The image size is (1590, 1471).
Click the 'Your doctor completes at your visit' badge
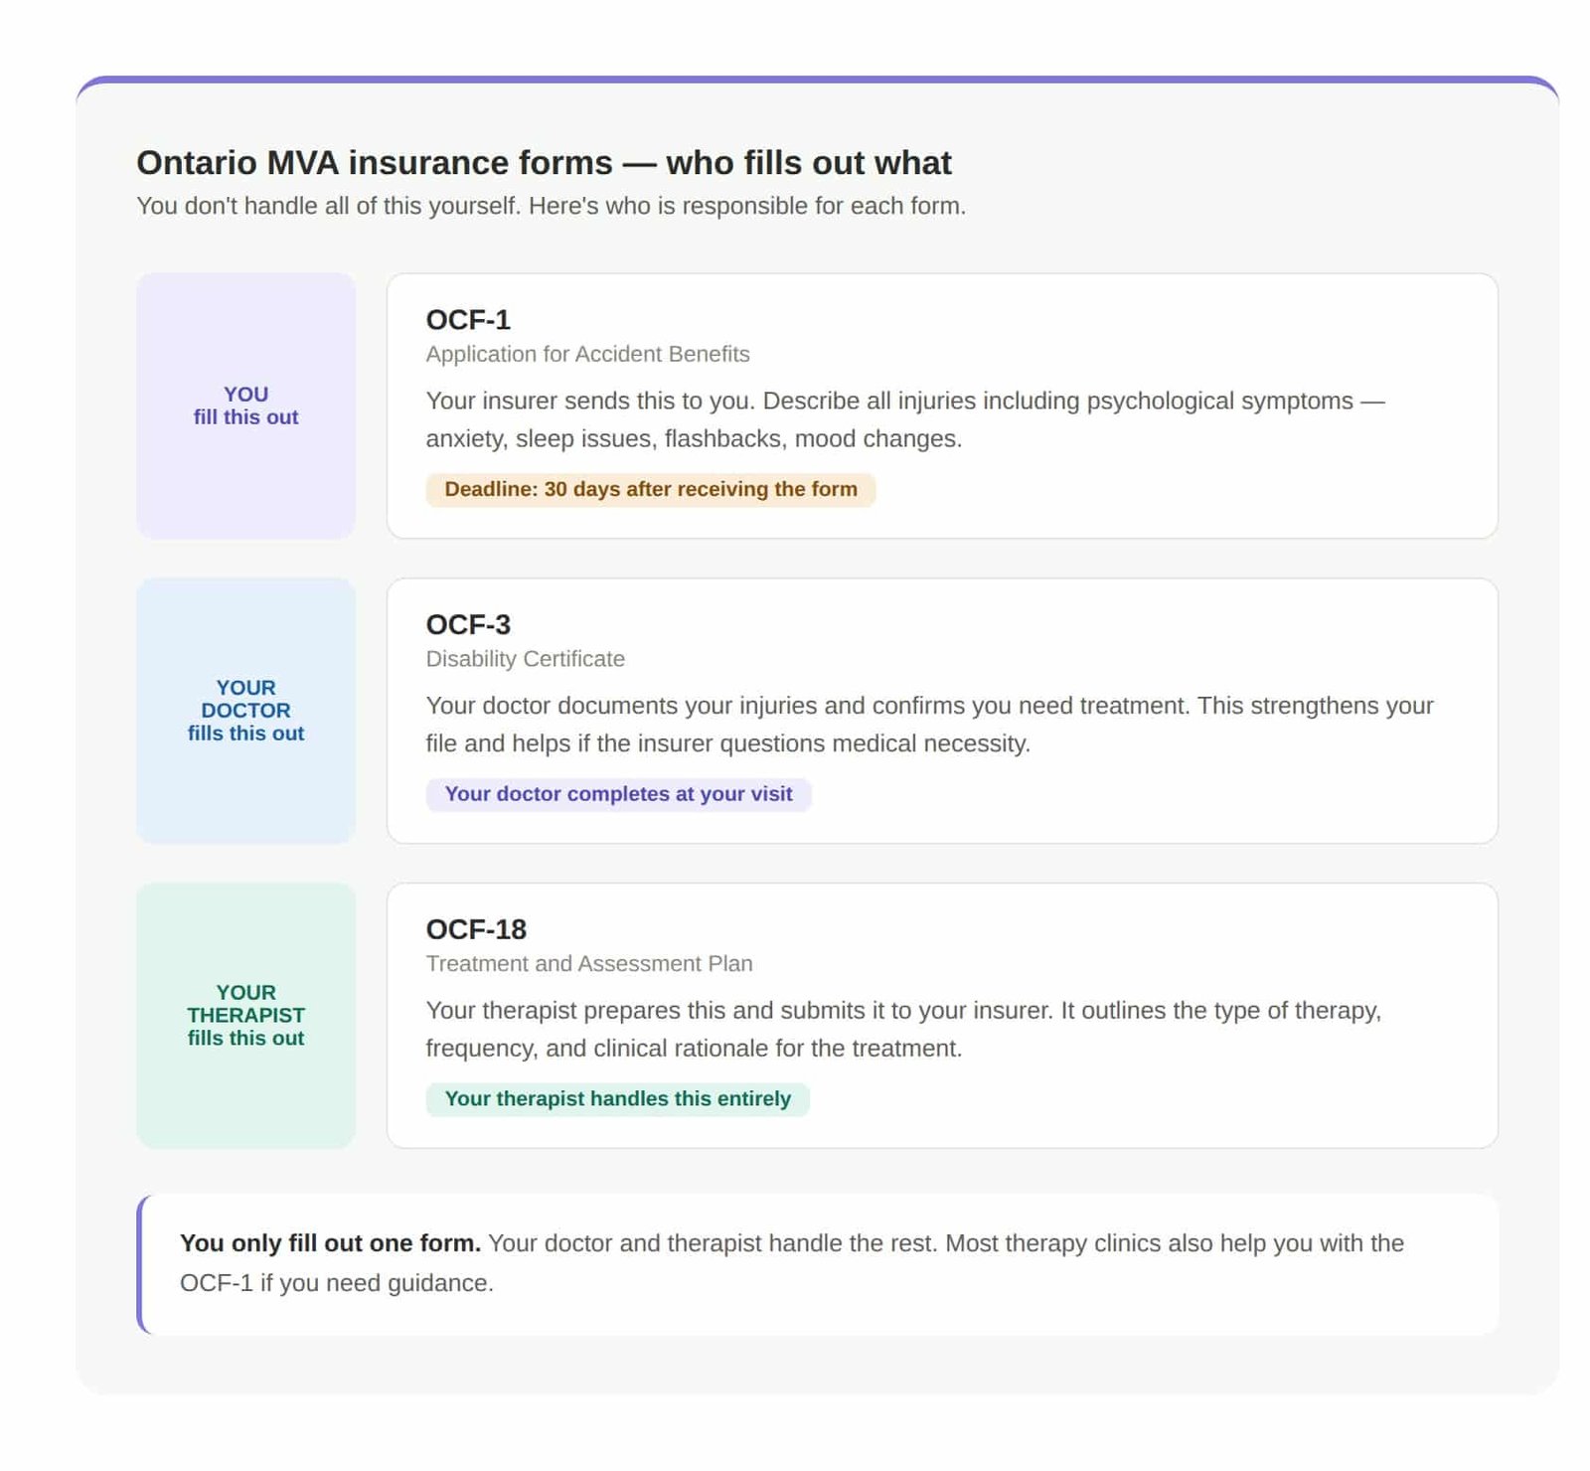[618, 794]
